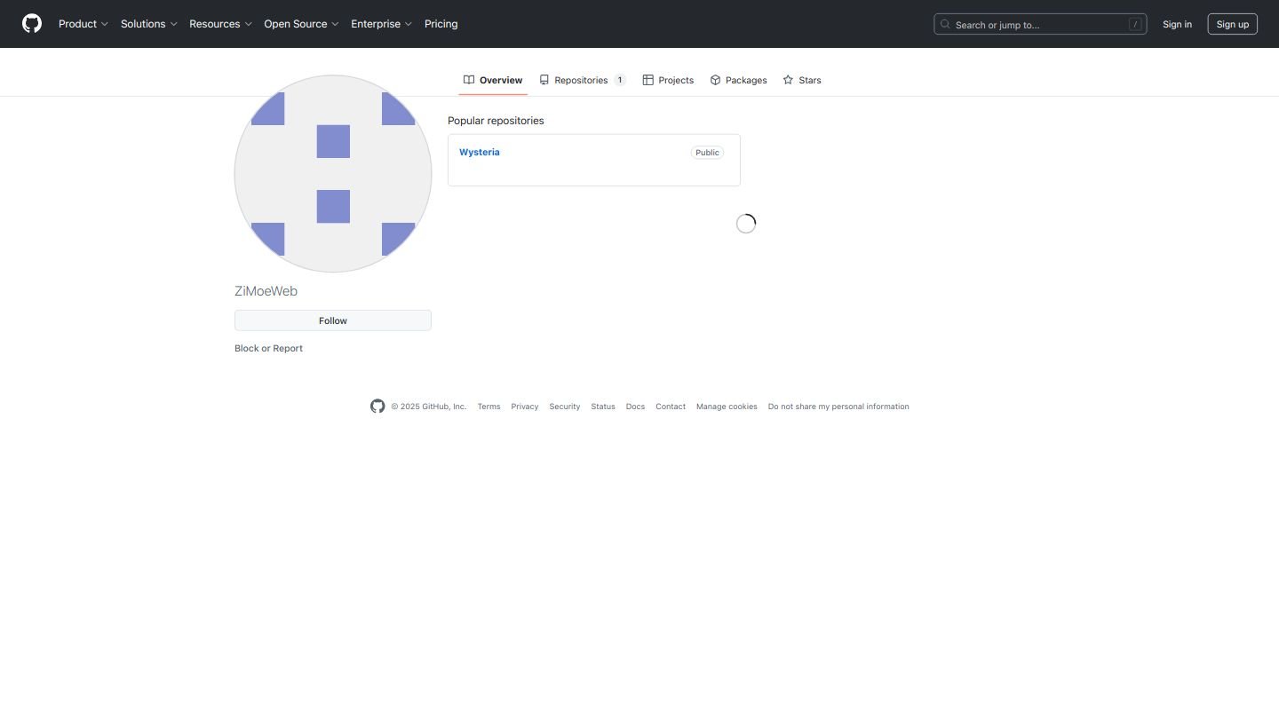
Task: Click the Sign up button
Action: 1232,24
